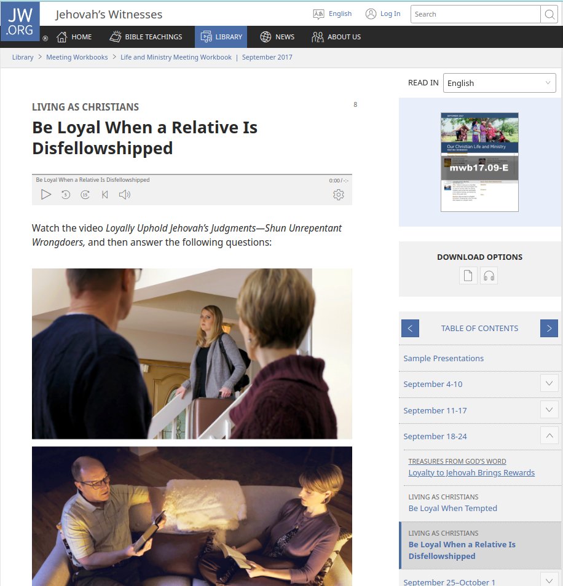Click Life and Ministry Meeting Workbook breadcrumb
Viewport: 563px width, 586px height.
(176, 57)
